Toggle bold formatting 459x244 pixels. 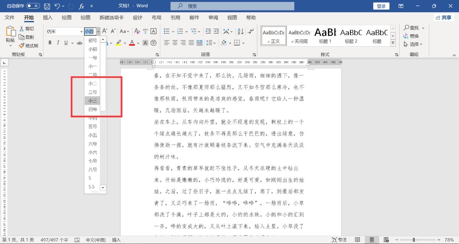pyautogui.click(x=50, y=43)
